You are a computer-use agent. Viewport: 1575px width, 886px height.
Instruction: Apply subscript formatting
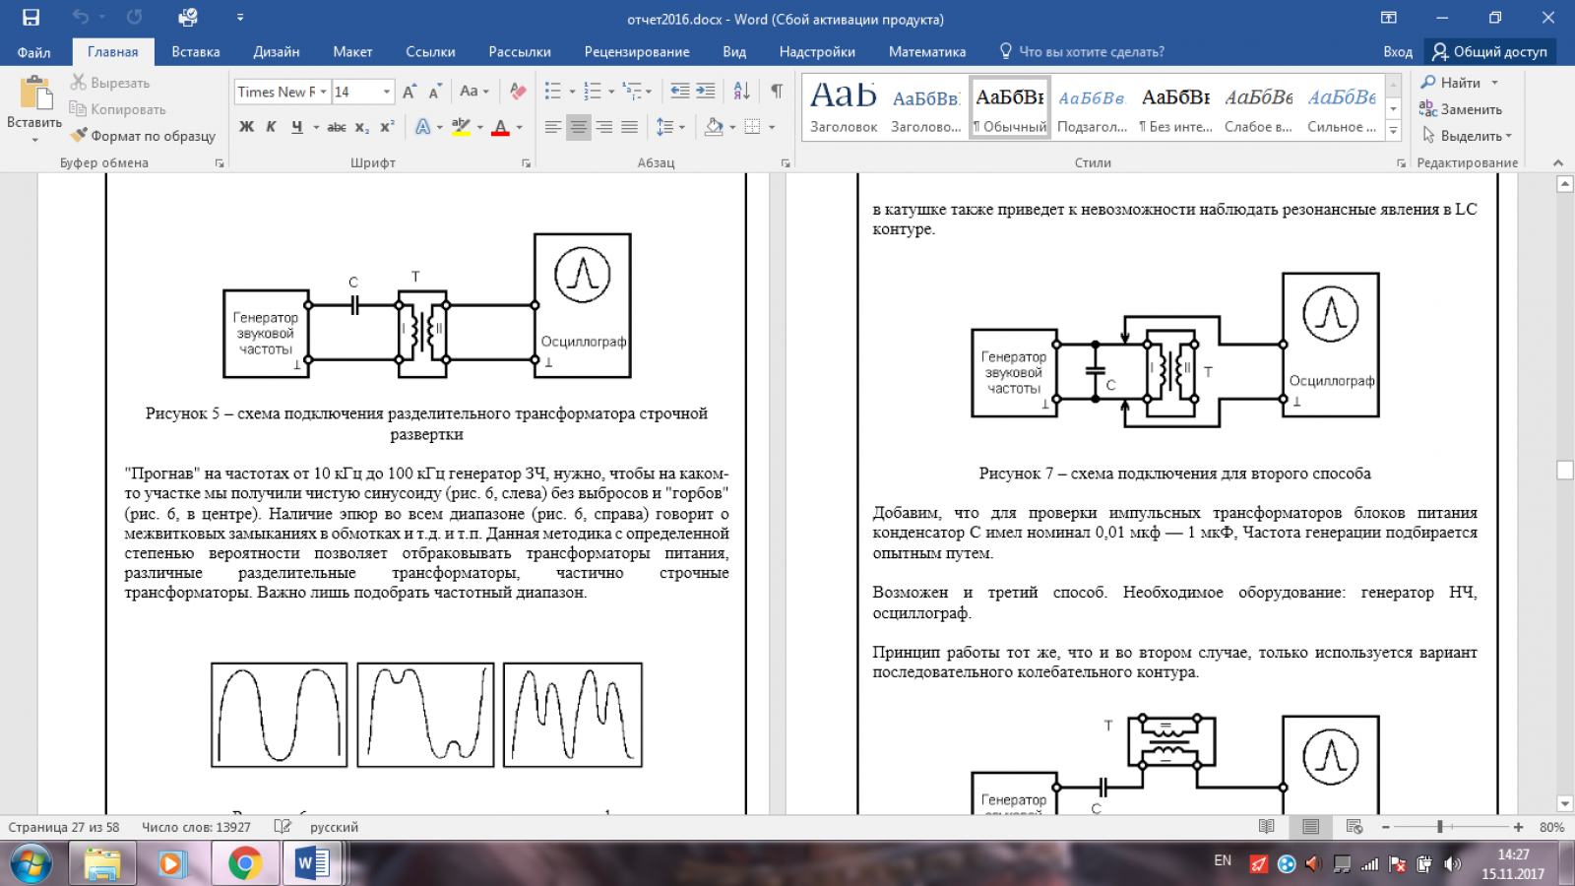362,127
